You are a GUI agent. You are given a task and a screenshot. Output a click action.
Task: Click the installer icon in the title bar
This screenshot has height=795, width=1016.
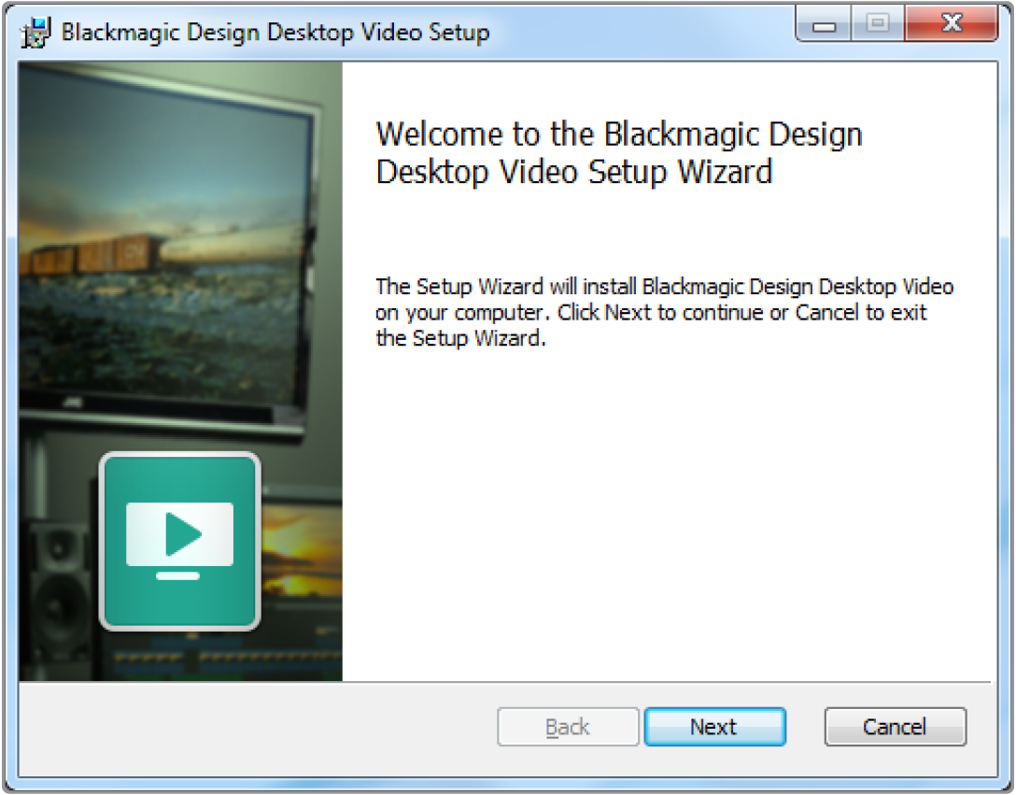pyautogui.click(x=36, y=33)
